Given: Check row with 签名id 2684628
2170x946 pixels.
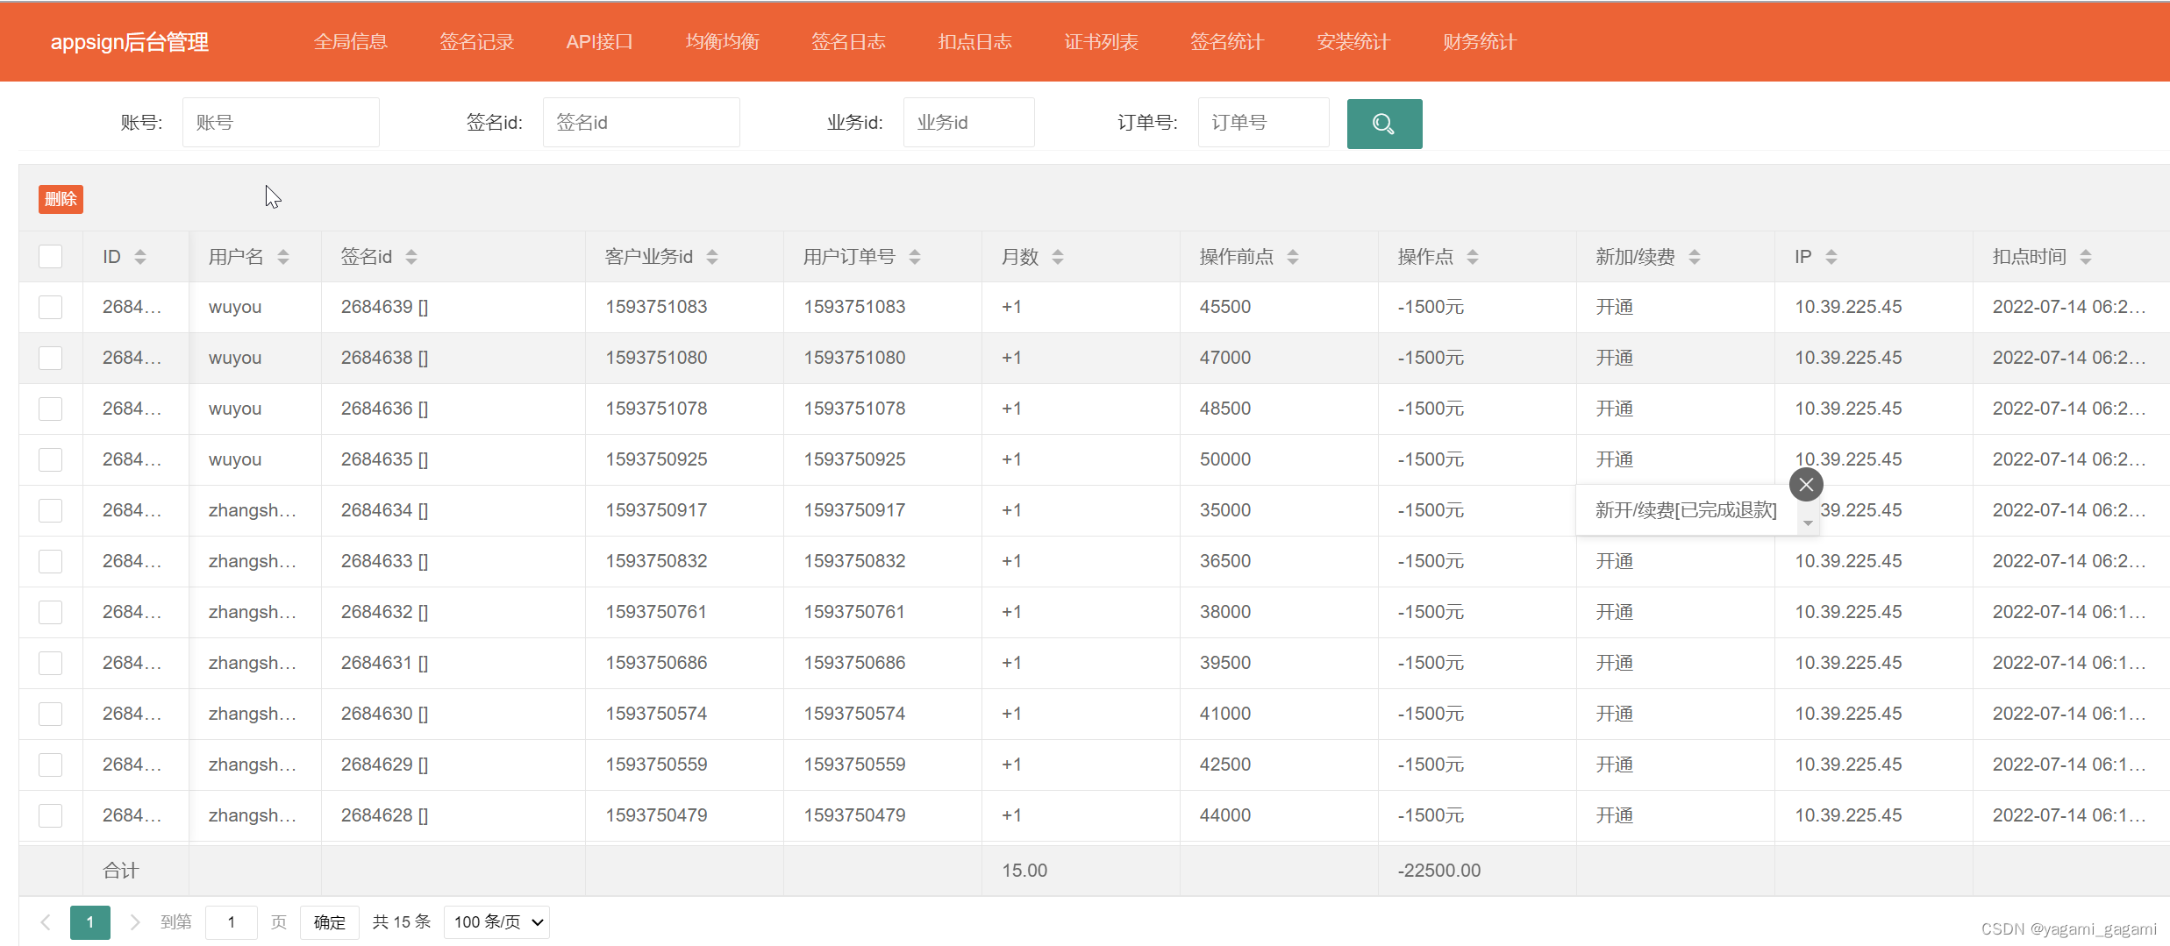Looking at the screenshot, I should coord(51,815).
